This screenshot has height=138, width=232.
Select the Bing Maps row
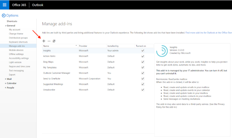tap(98, 62)
